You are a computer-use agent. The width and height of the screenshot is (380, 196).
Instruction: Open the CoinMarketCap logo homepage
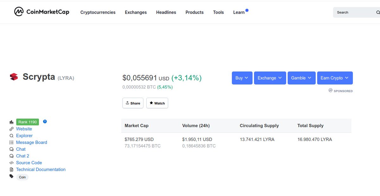(x=41, y=12)
